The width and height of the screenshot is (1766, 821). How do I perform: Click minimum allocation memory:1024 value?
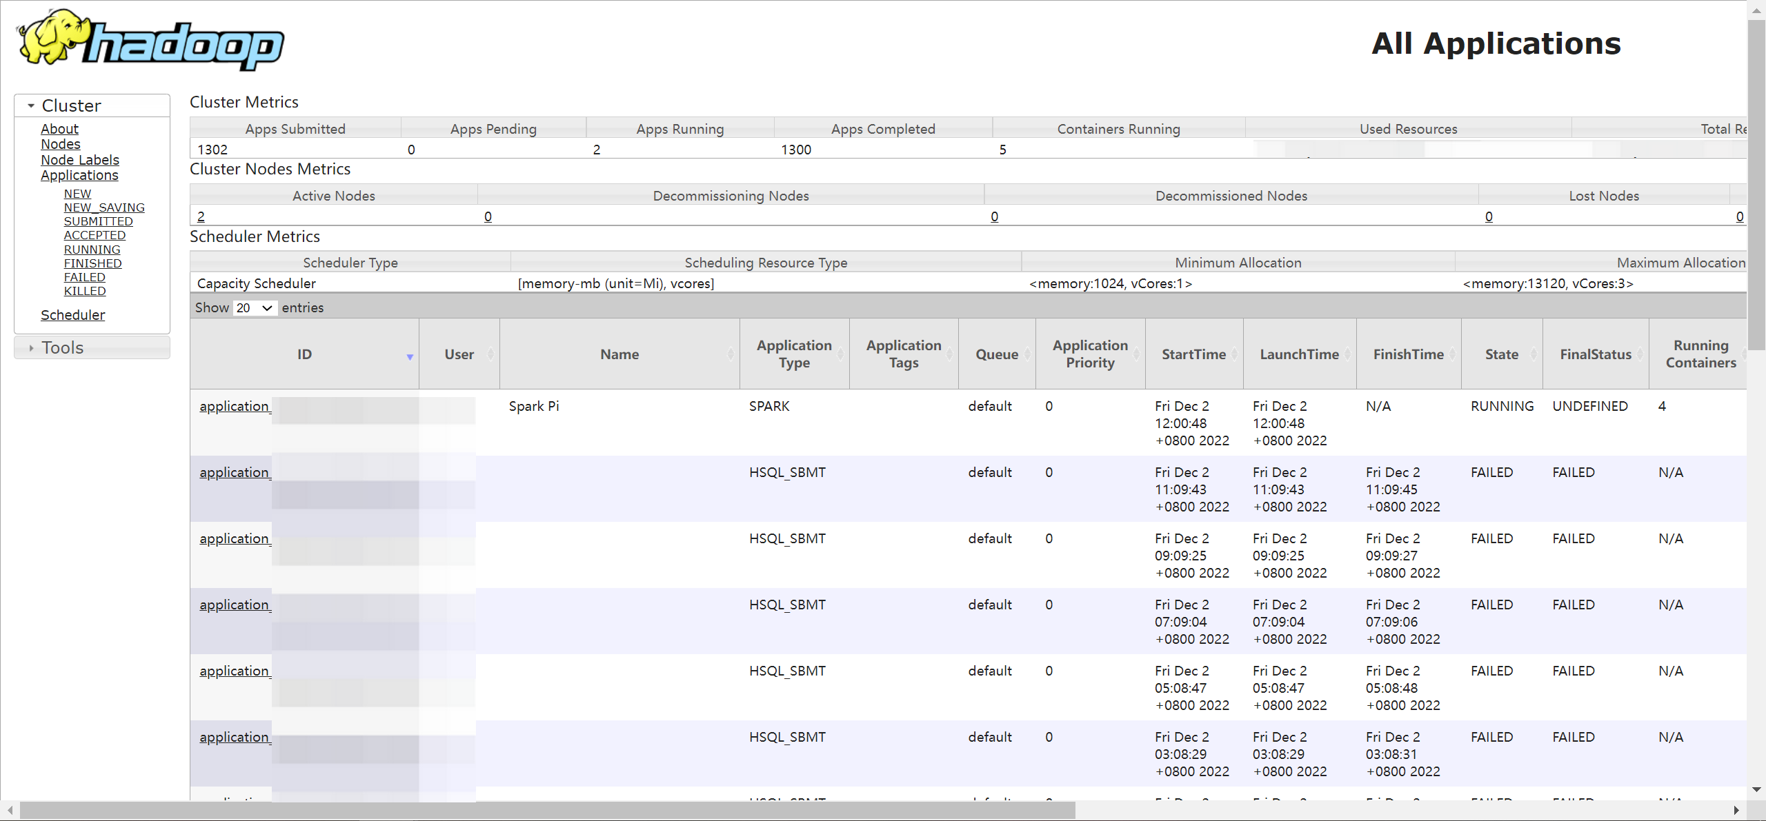1111,283
